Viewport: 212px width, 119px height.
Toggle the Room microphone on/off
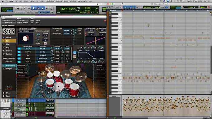click(x=19, y=58)
